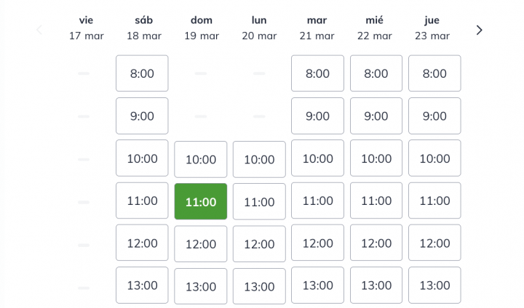Choose 10:00 on Sunday 19 mar
Screen dimensions: 524x308
(201, 160)
